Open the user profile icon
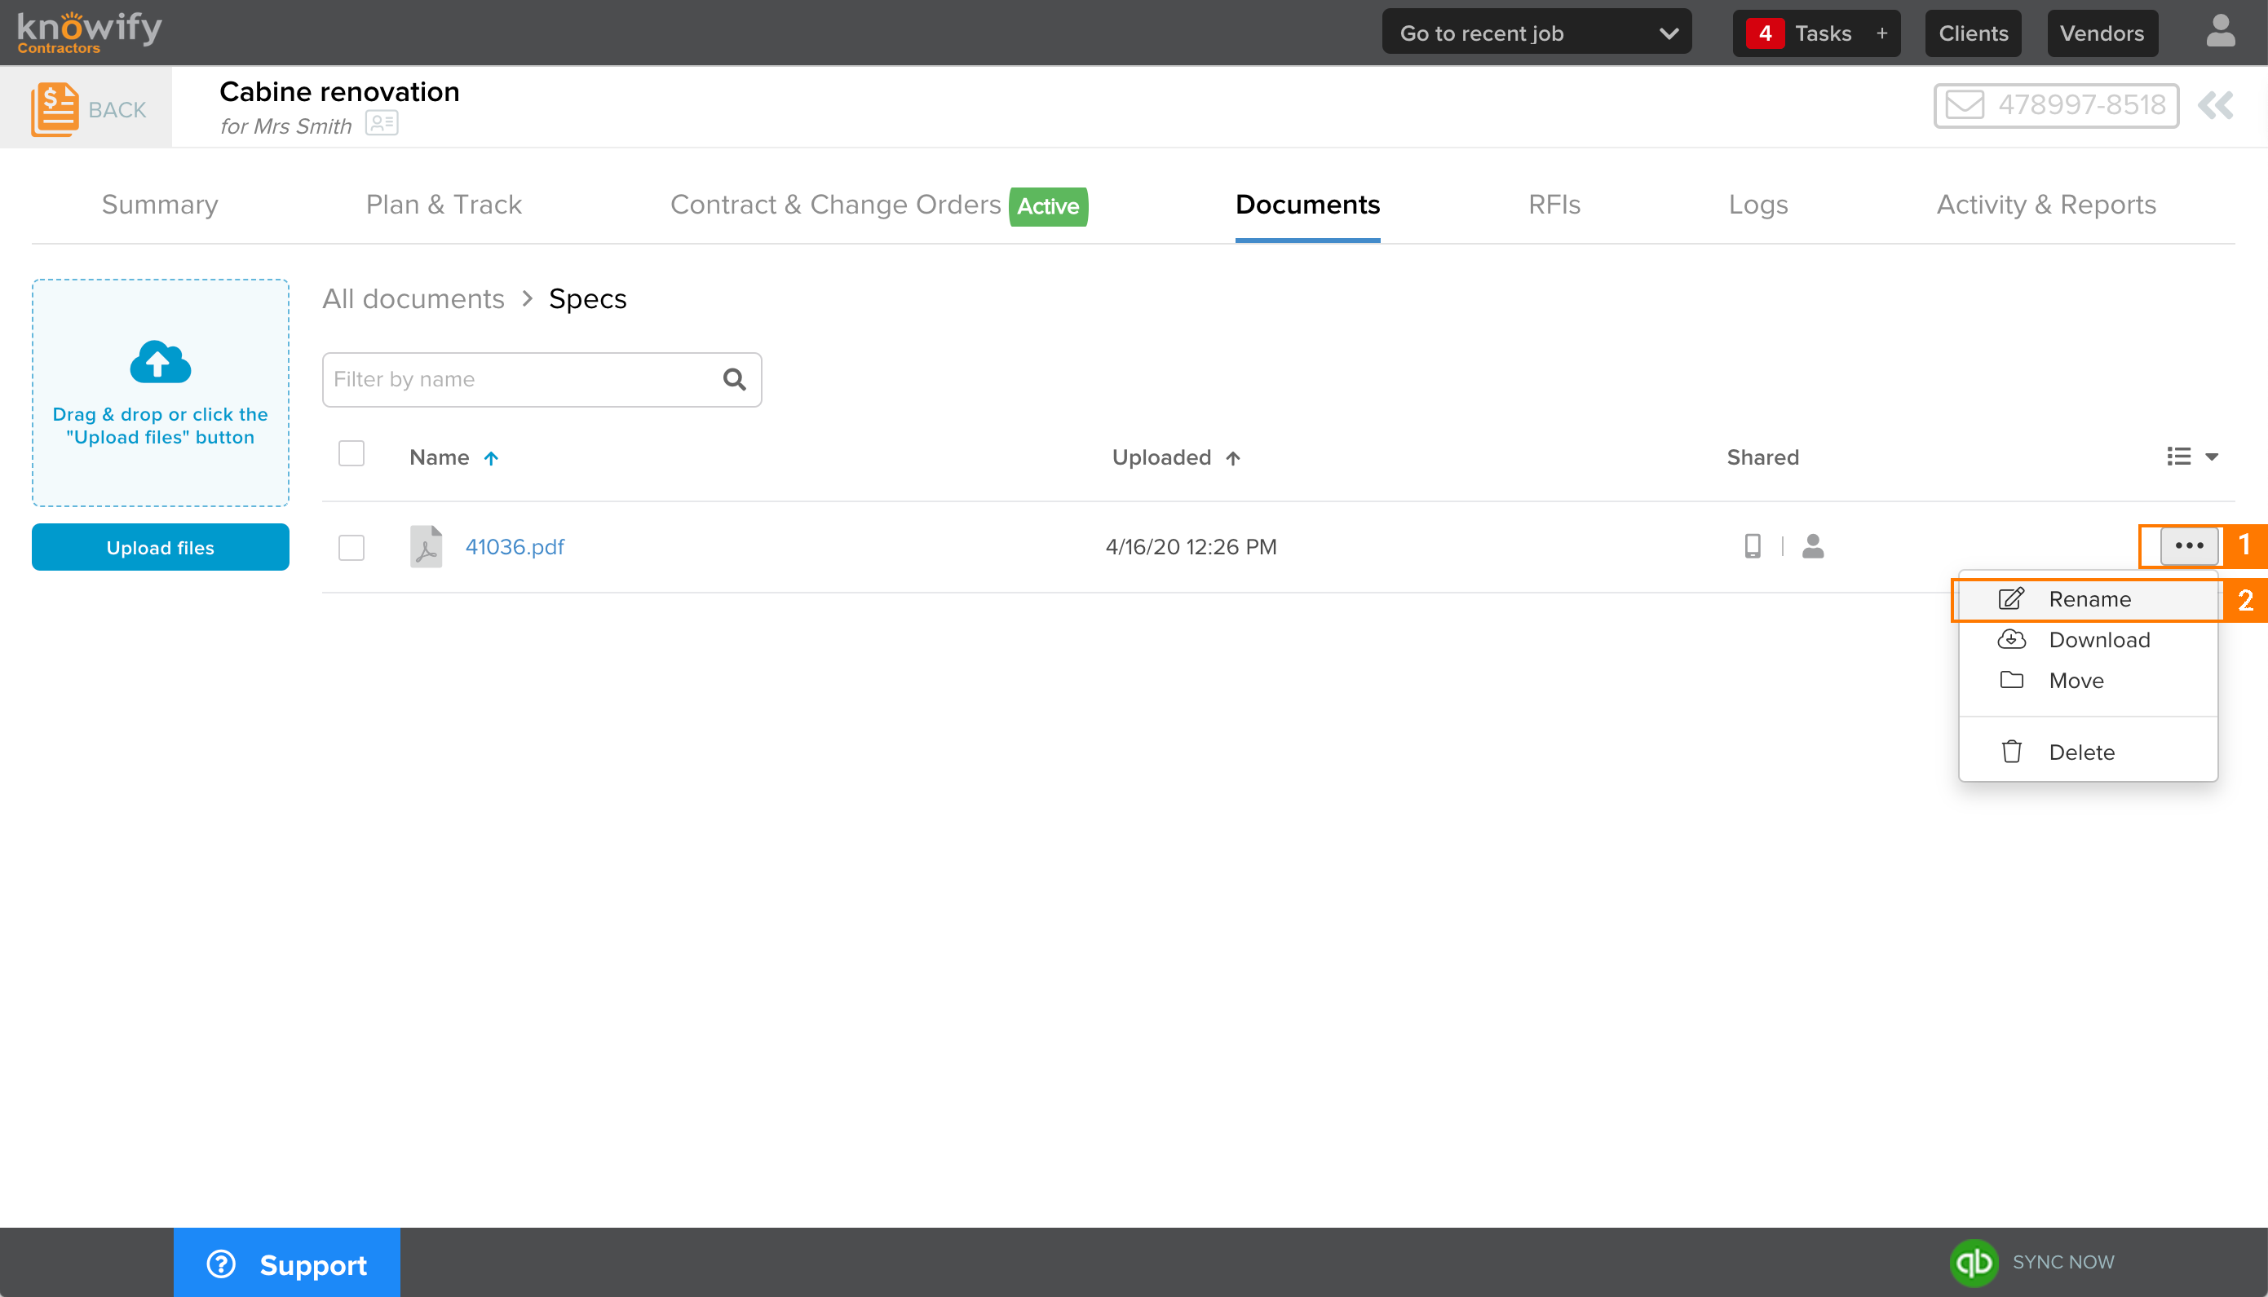This screenshot has height=1297, width=2268. (x=2220, y=32)
